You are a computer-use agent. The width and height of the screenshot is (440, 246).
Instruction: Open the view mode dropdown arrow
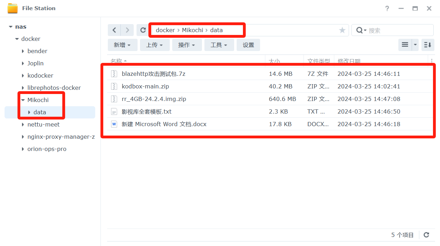pos(415,45)
